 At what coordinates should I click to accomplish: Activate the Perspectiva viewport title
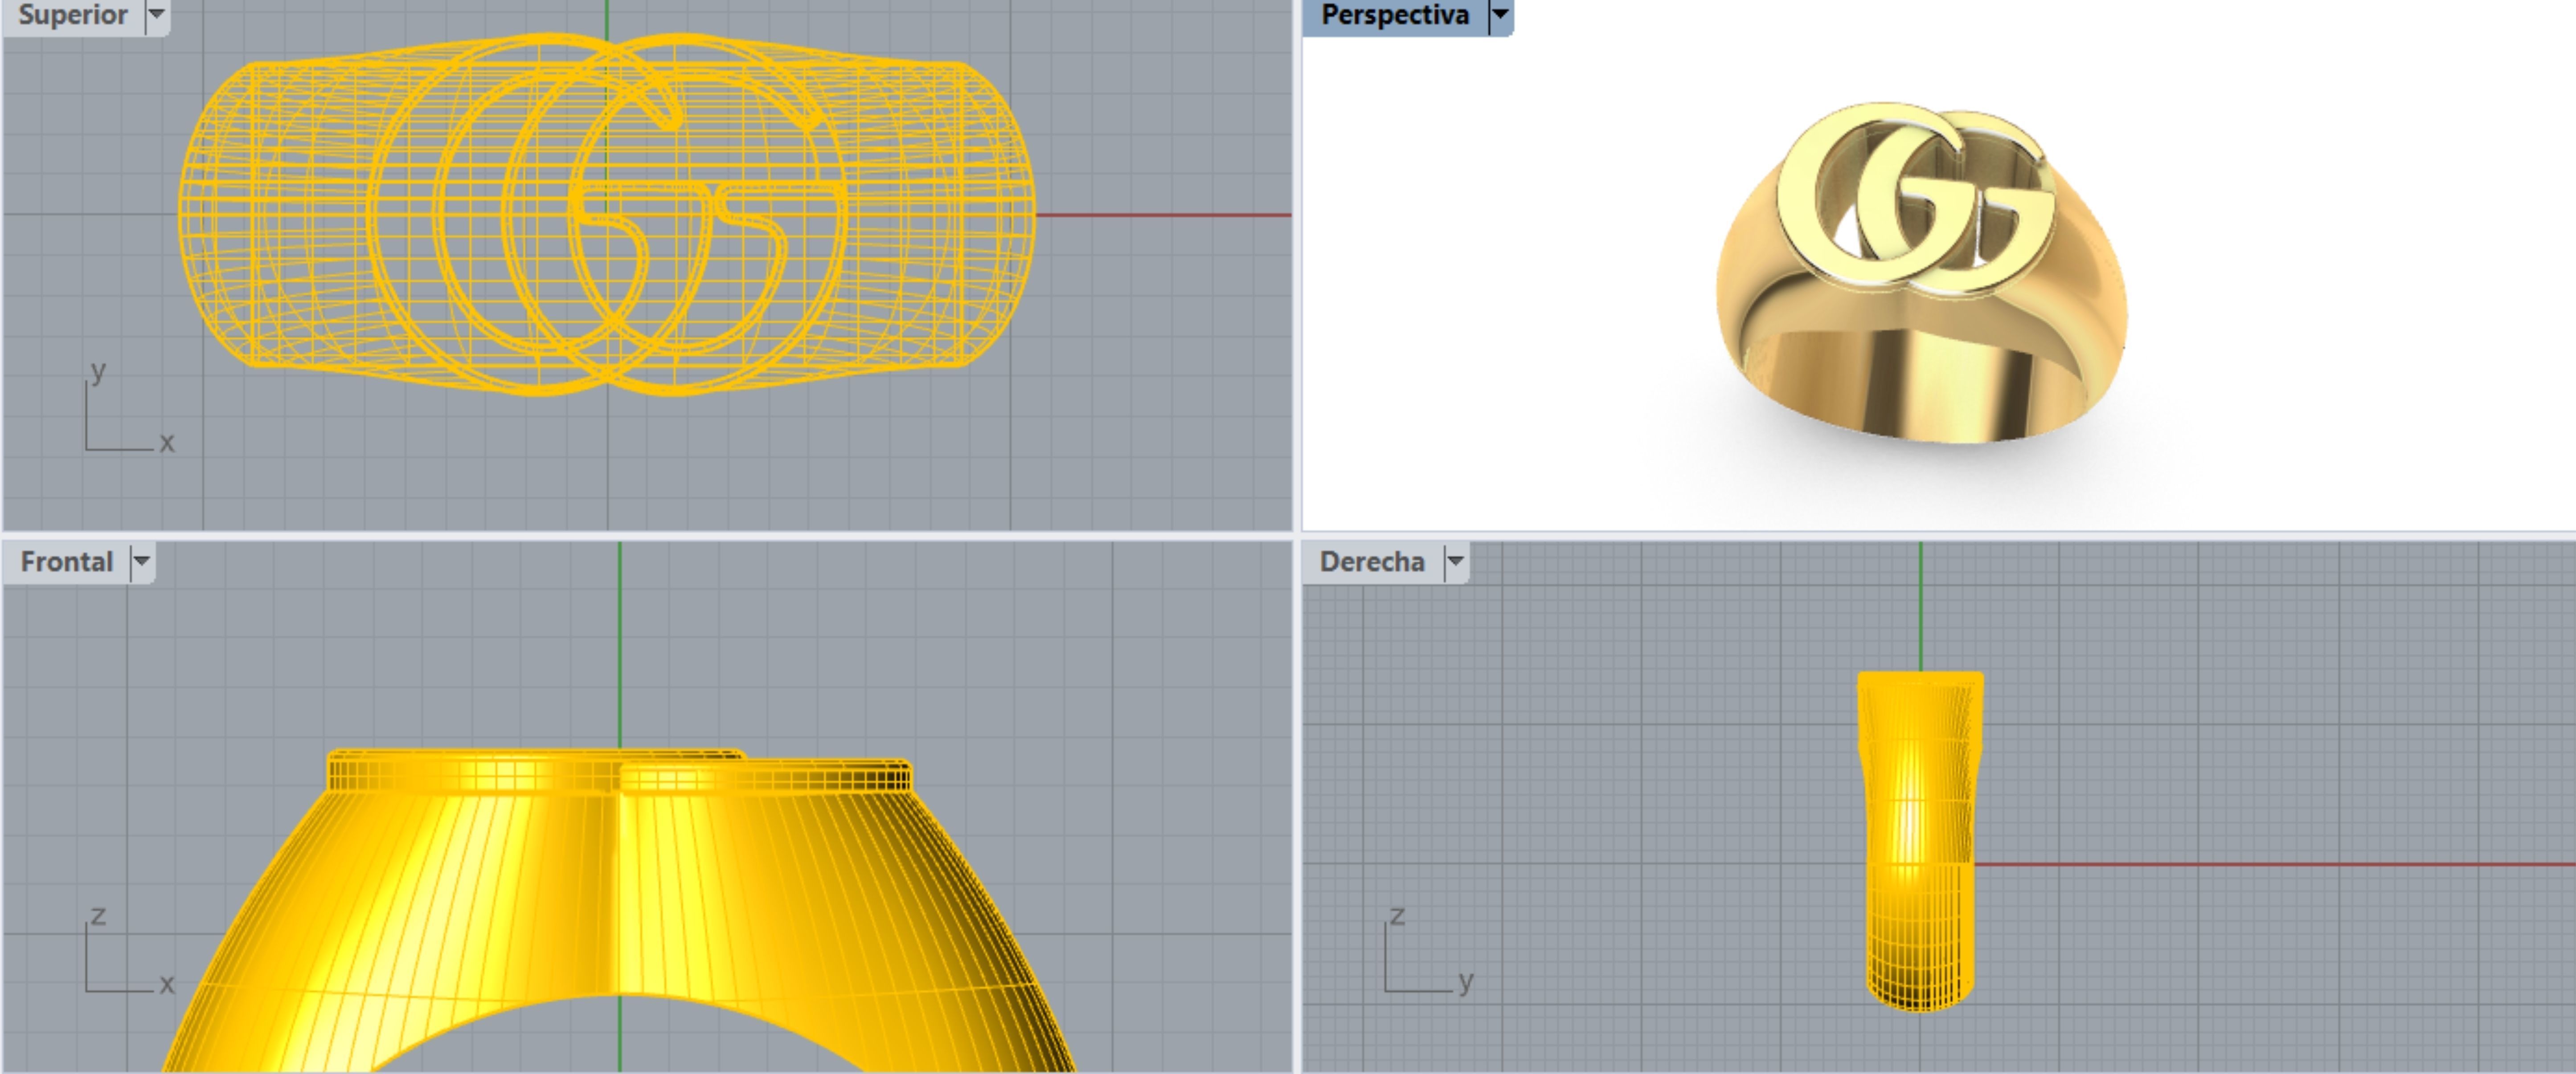[1395, 15]
